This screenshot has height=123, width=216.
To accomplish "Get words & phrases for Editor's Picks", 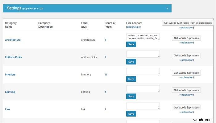I will (186, 55).
